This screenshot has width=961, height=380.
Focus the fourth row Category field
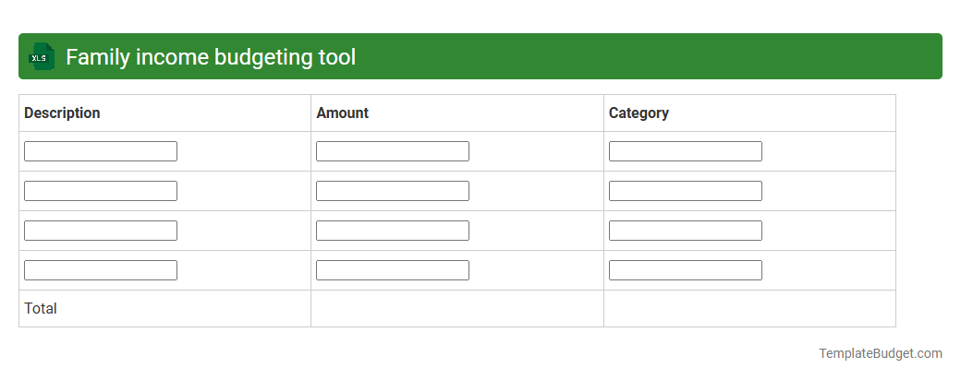[686, 270]
